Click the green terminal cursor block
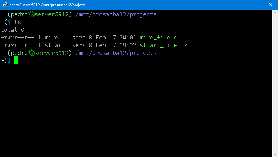Image resolution: width=278 pixels, height=157 pixels. (x=16, y=60)
